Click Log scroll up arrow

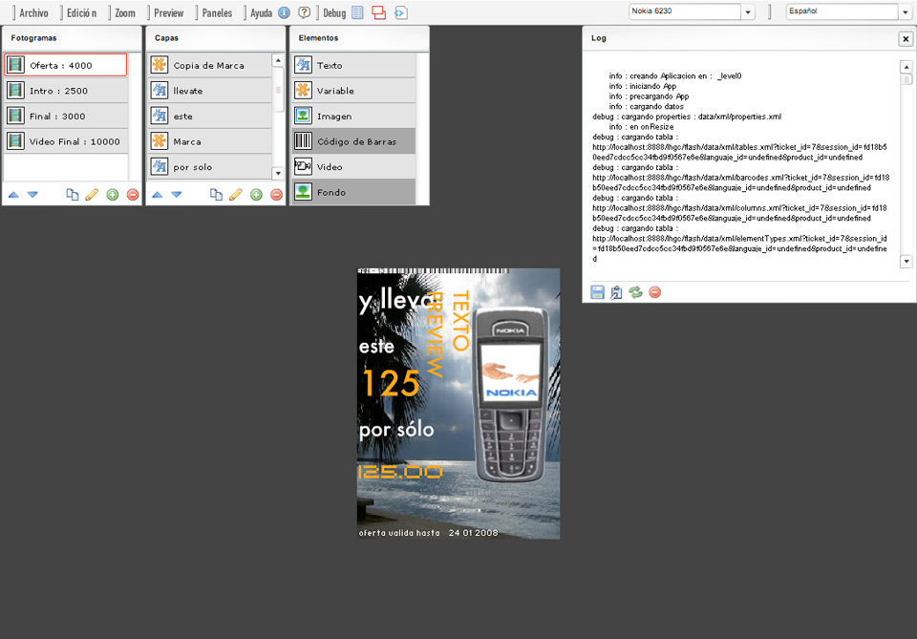(x=906, y=67)
